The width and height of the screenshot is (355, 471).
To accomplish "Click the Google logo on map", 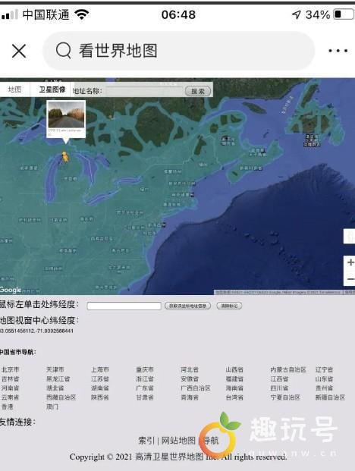I will (x=11, y=290).
